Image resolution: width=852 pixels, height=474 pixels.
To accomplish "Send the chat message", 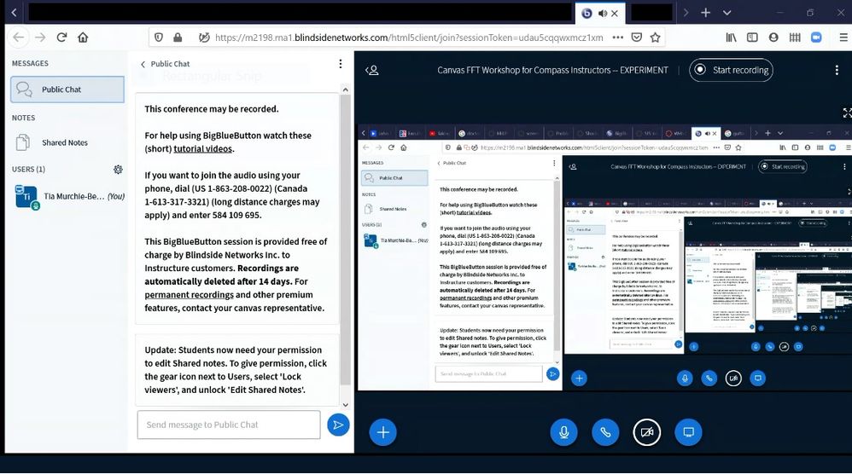I will [338, 425].
